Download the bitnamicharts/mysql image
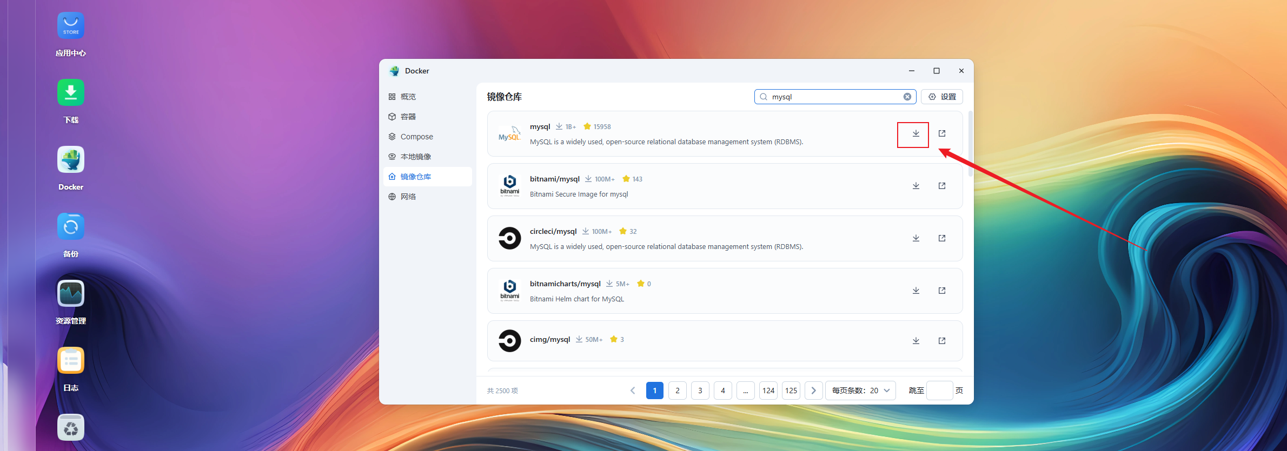The height and width of the screenshot is (451, 1287). (916, 291)
